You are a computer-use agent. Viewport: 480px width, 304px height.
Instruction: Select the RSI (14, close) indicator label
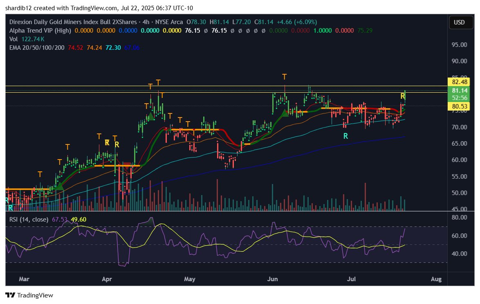(x=29, y=220)
